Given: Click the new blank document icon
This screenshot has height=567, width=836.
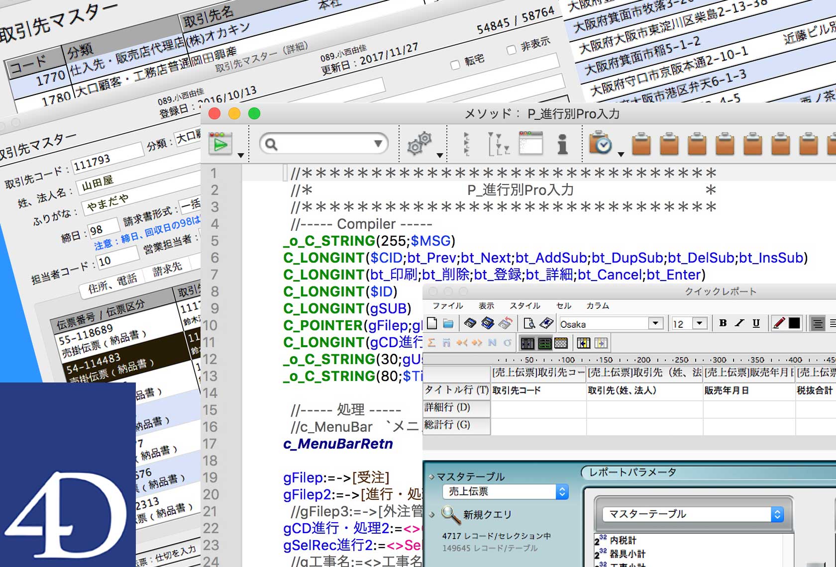Looking at the screenshot, I should coord(432,324).
